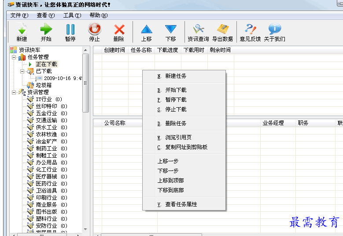The height and width of the screenshot is (236, 343).
Task: Click the red X 删除 icon
Action: click(x=119, y=29)
